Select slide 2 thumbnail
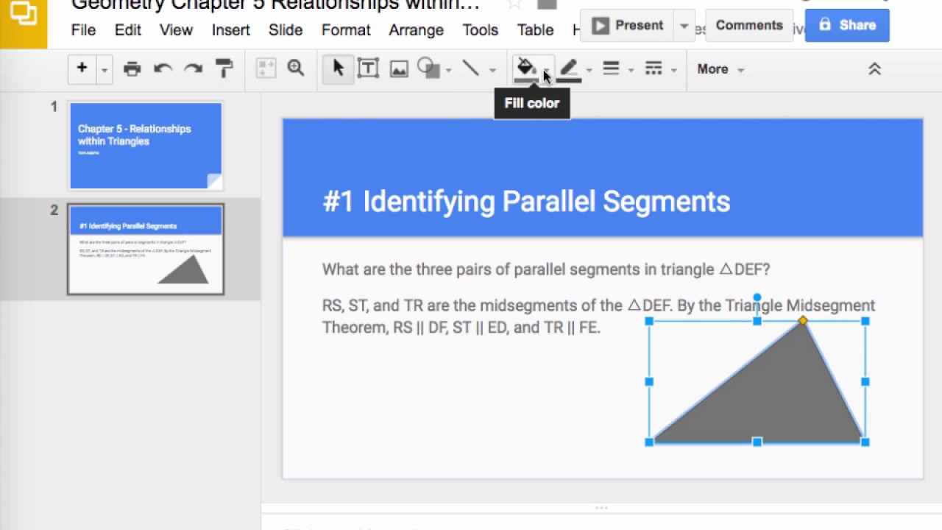942x530 pixels. 146,250
